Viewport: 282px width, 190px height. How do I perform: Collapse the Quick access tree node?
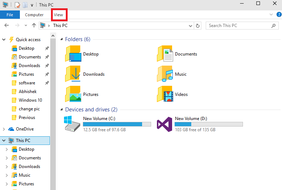[x=4, y=40]
